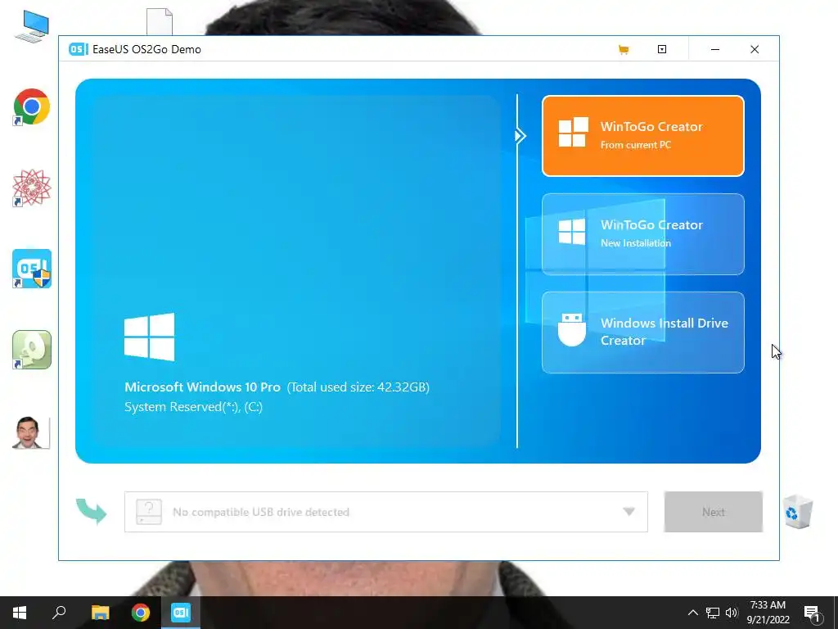Close the EaseUS OS2Go window

pyautogui.click(x=755, y=49)
